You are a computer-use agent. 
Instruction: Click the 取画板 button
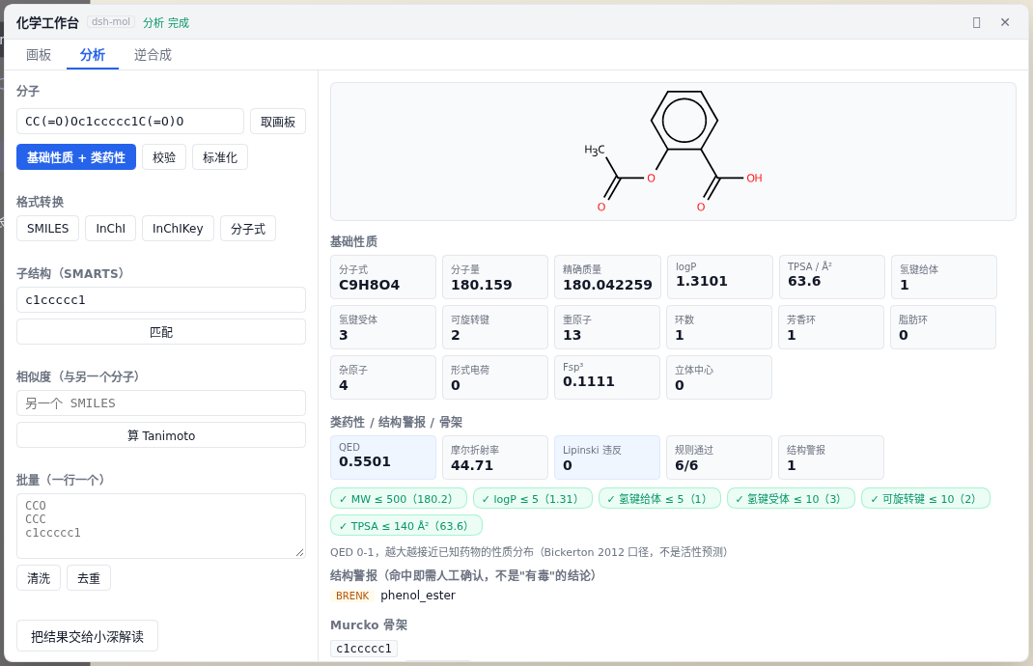click(278, 122)
